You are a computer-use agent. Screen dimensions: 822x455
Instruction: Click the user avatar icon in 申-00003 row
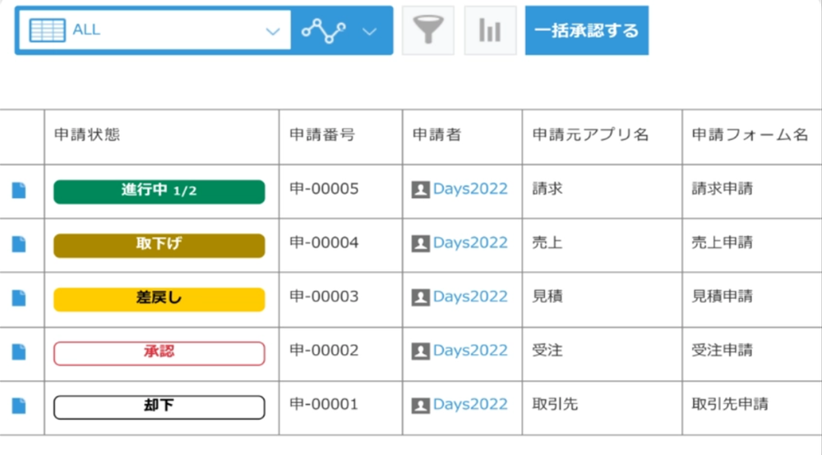pos(420,297)
